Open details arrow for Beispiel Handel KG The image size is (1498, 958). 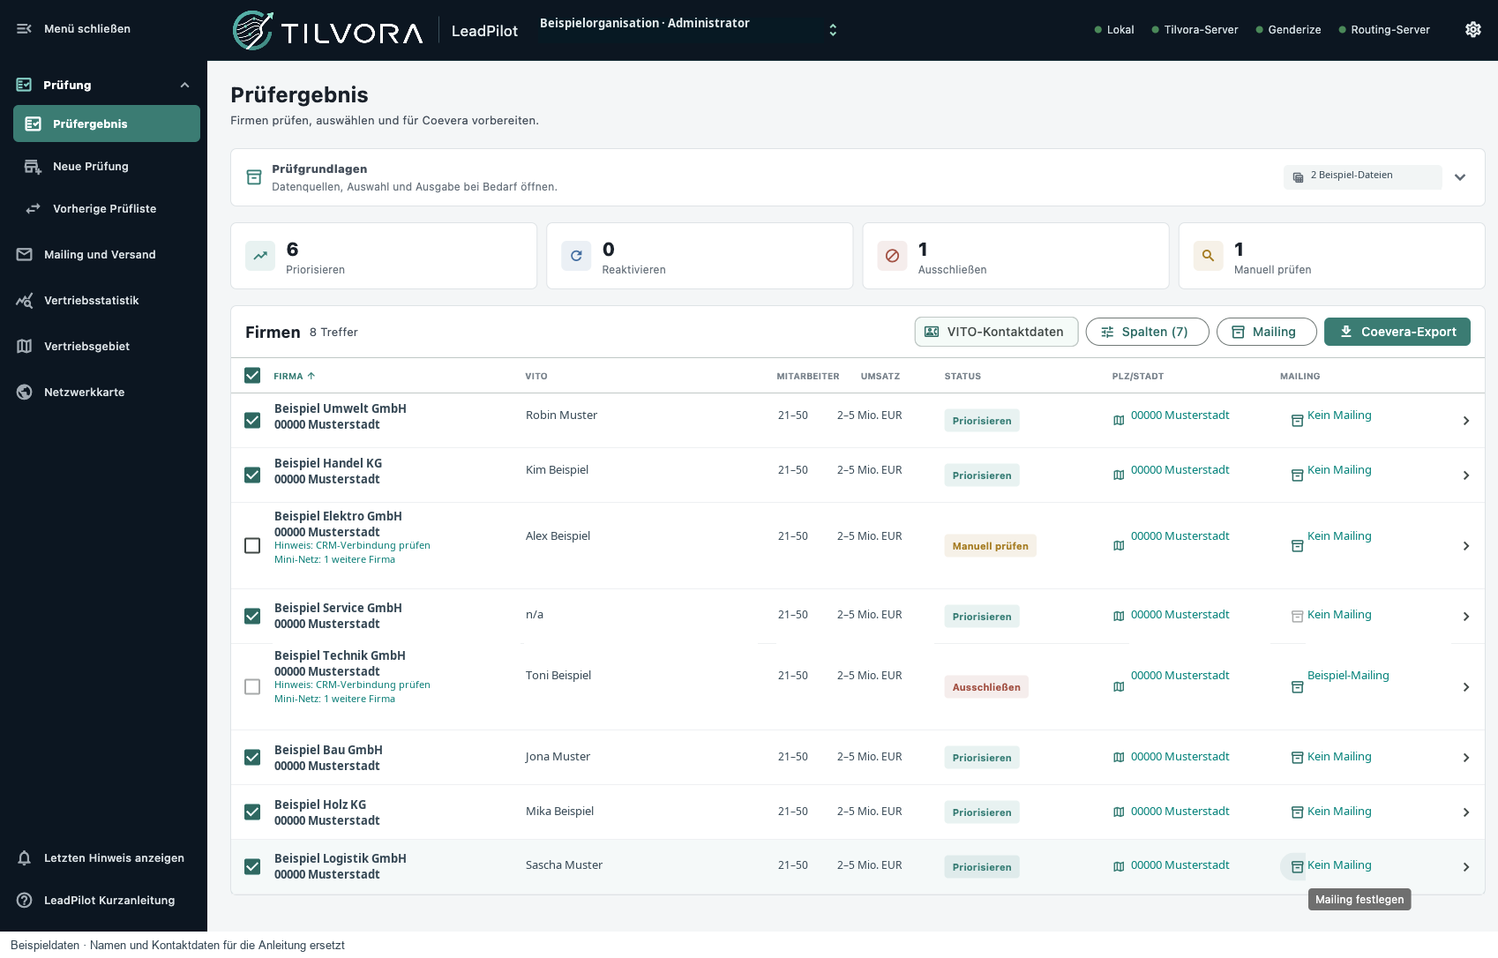1466,475
